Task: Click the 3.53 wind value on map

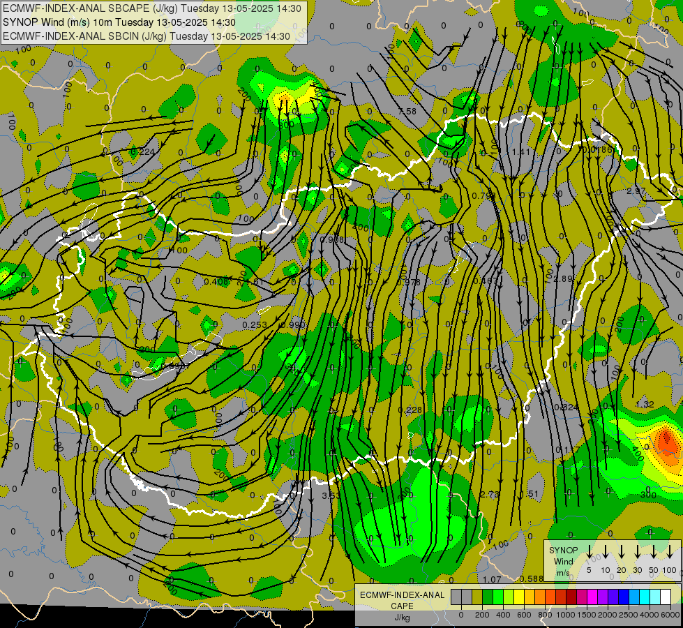Action: 331,495
